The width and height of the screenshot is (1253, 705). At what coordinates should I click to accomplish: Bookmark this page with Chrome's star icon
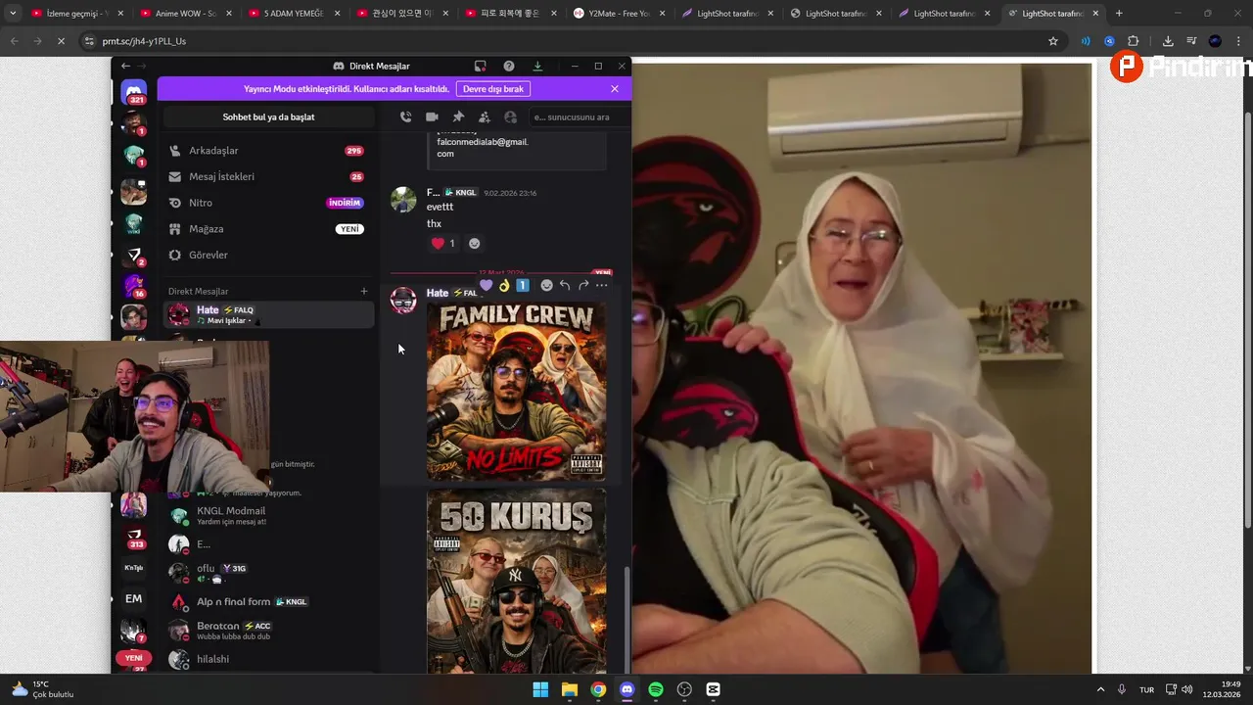(1053, 41)
